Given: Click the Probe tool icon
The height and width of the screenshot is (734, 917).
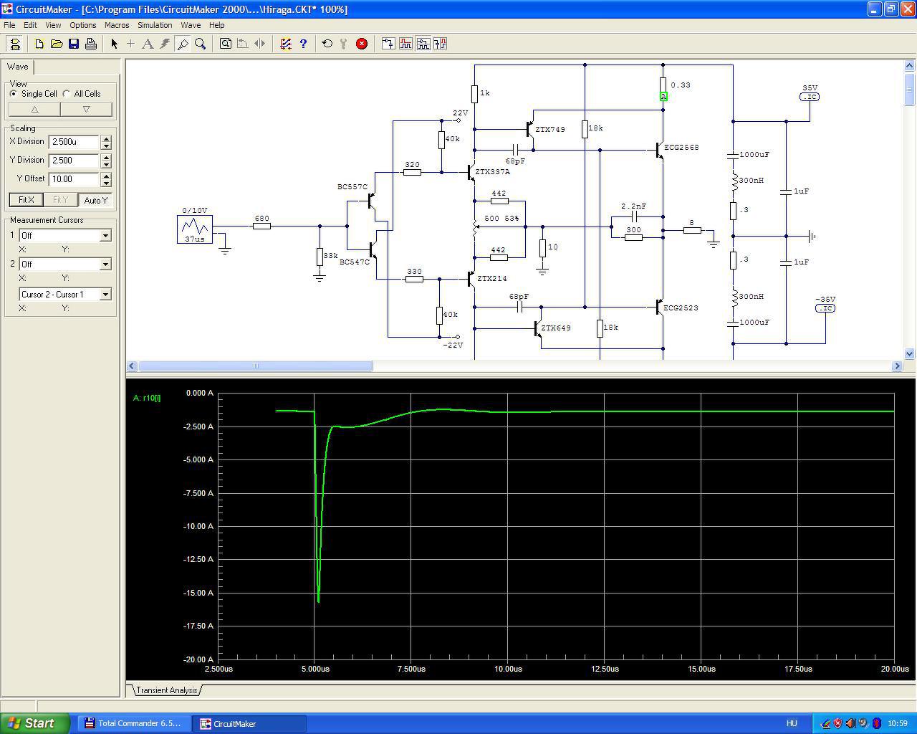Looking at the screenshot, I should click(183, 44).
